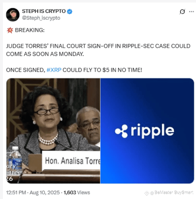Click the water bottle in the photo
196x199 pixels.
click(x=15, y=160)
